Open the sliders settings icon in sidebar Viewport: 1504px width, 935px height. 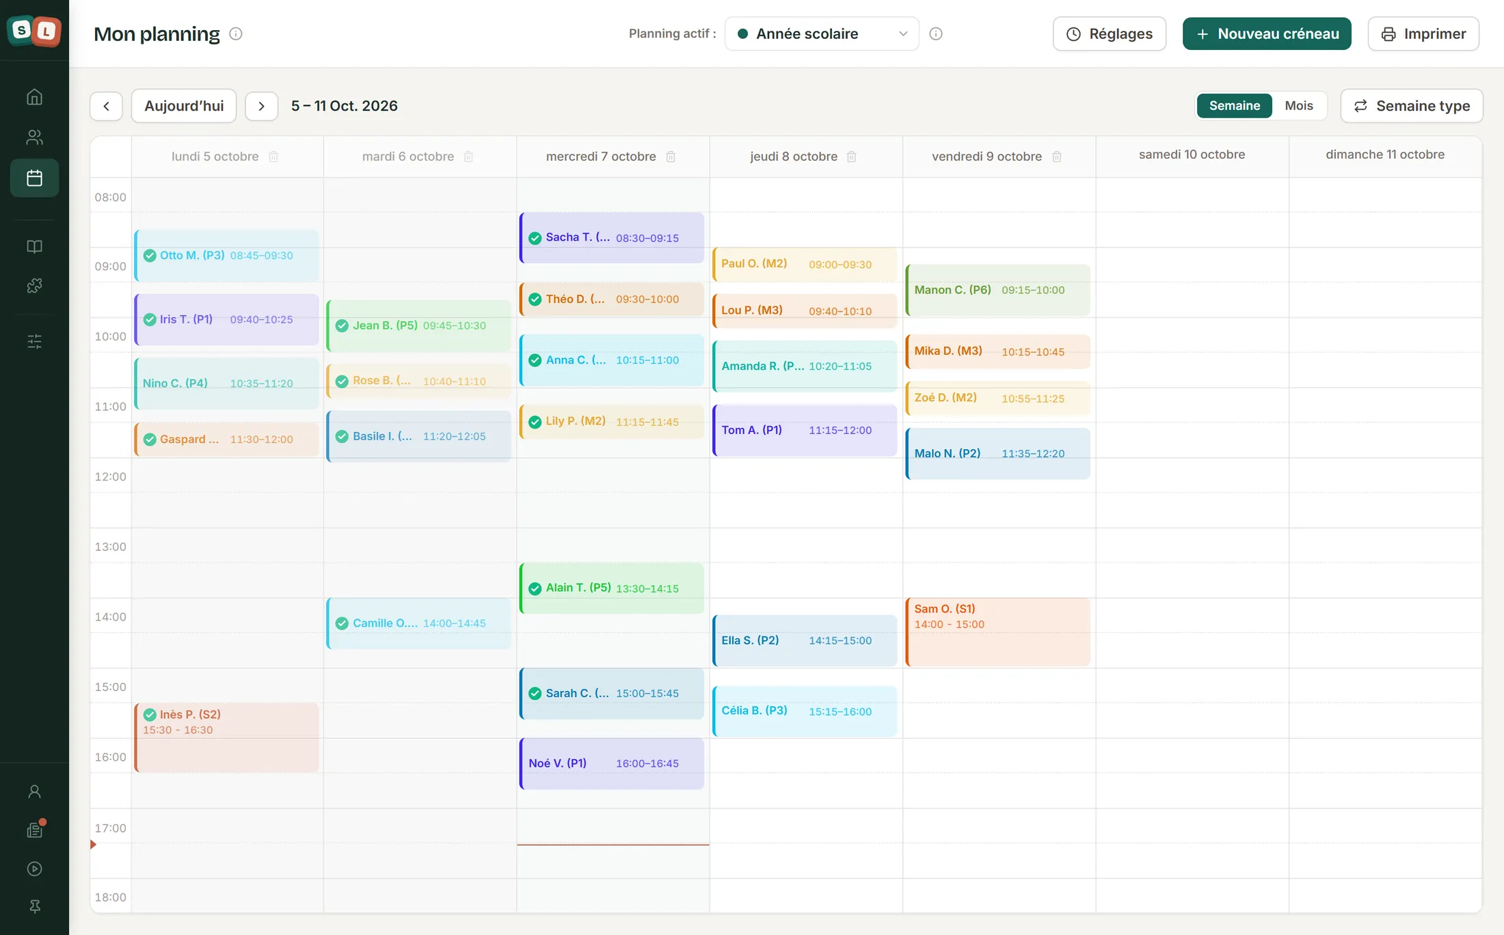click(34, 341)
